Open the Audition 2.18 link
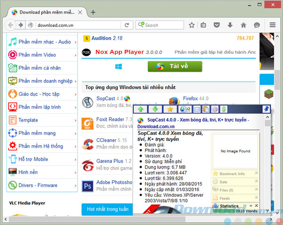Viewport: 283px width, 225px height. (x=107, y=38)
